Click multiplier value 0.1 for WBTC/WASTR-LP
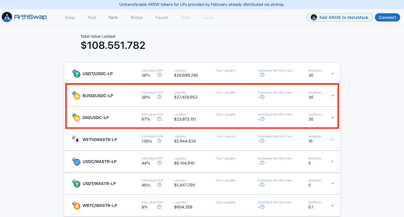Image resolution: width=404 pixels, height=217 pixels. [311, 207]
